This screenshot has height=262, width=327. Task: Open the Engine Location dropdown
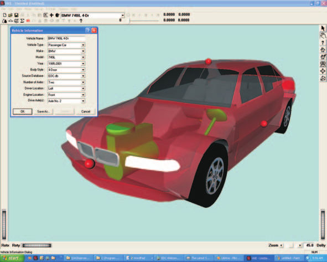point(83,95)
